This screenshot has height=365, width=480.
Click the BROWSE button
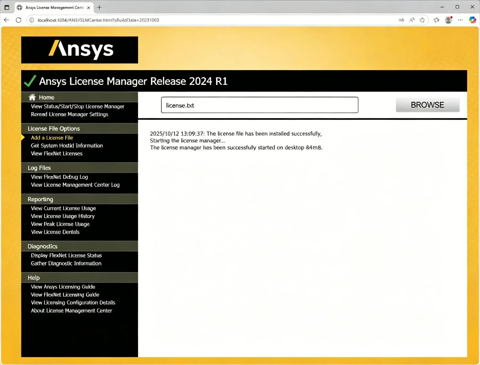427,105
